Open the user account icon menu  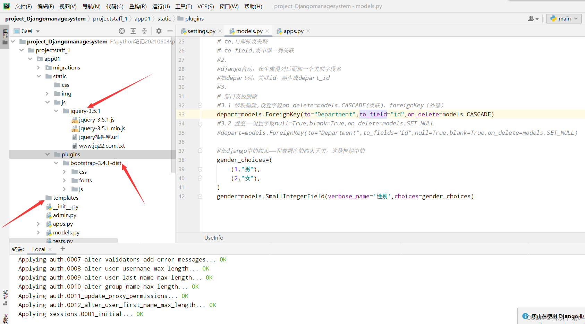[x=533, y=19]
